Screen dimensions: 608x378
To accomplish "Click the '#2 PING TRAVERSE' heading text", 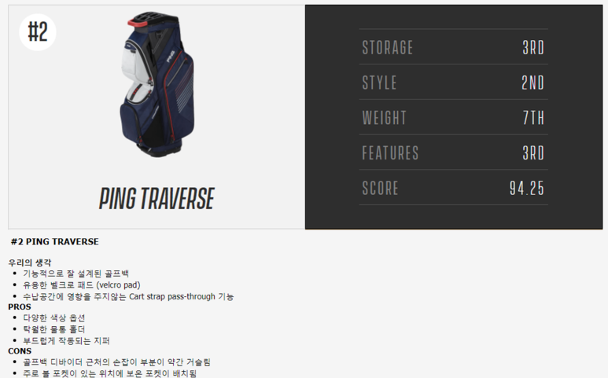I will [x=55, y=242].
